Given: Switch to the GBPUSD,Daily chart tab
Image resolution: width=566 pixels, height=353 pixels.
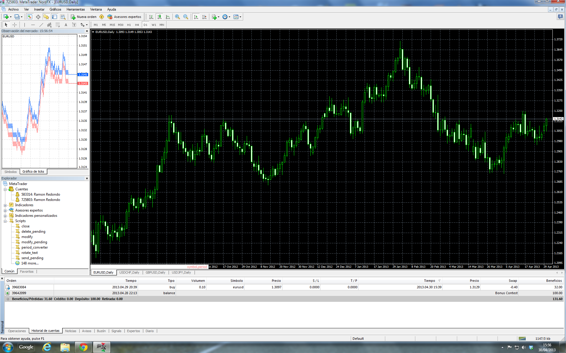Looking at the screenshot, I should tap(155, 272).
